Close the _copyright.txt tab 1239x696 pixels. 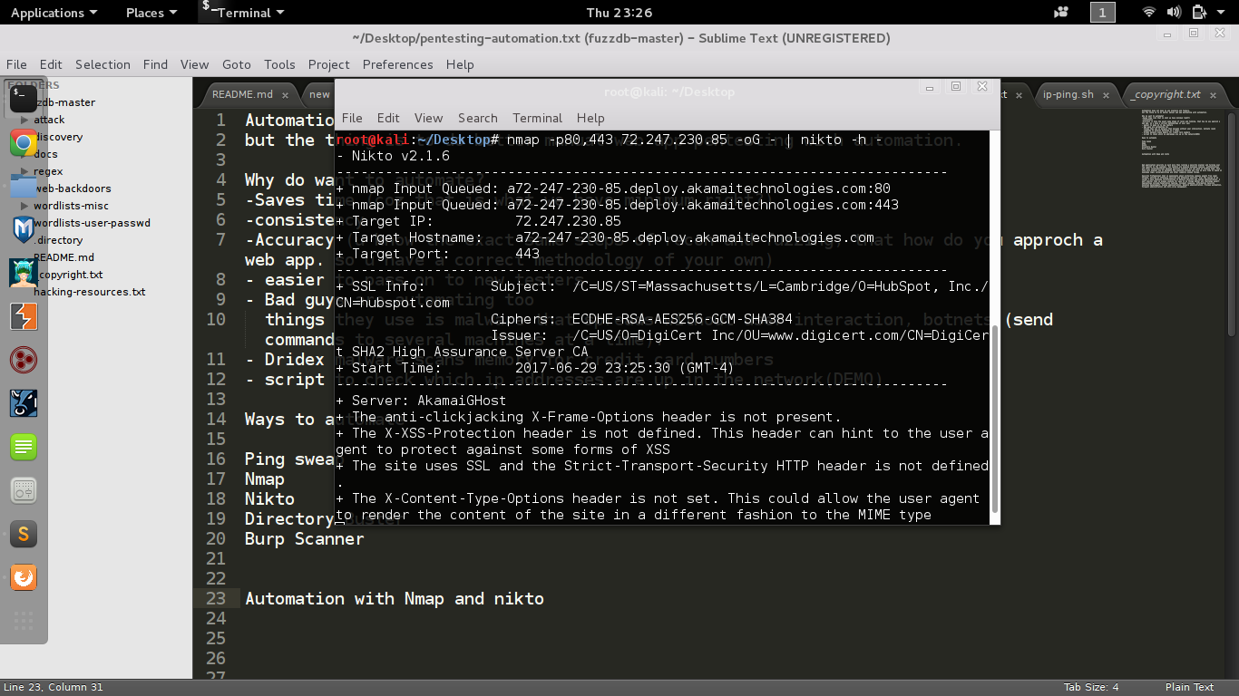(x=1213, y=94)
